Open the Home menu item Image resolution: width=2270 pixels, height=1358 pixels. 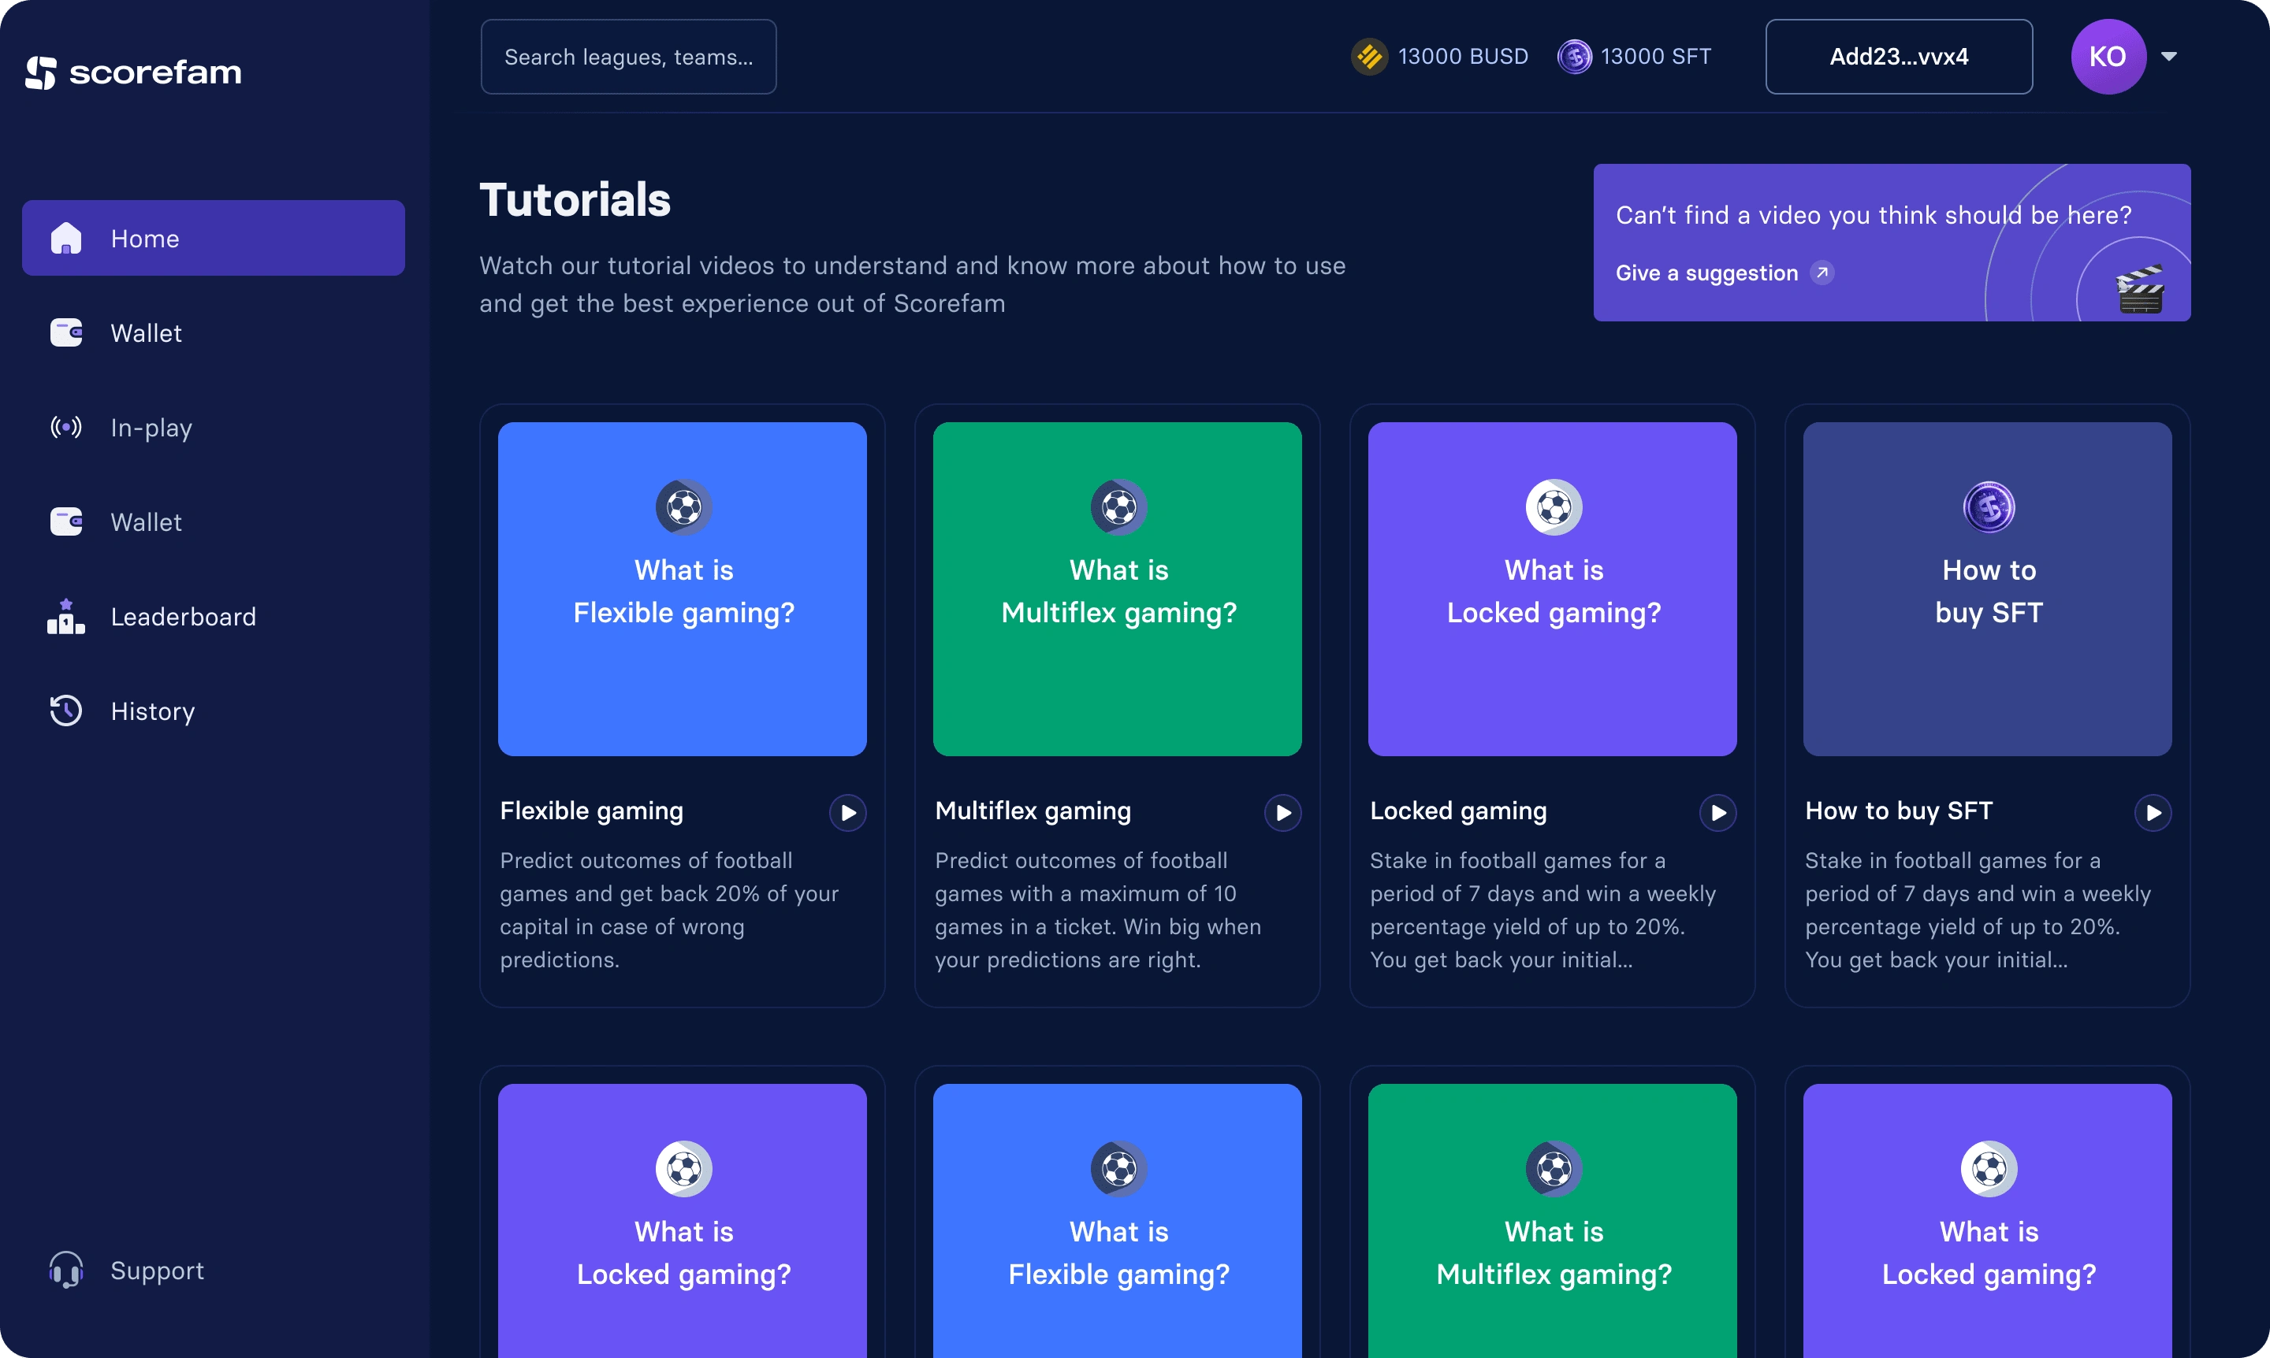tap(214, 238)
